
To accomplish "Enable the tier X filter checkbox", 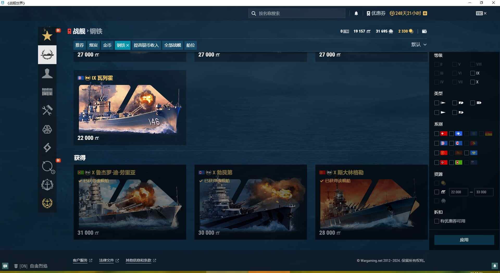I will pos(473,82).
